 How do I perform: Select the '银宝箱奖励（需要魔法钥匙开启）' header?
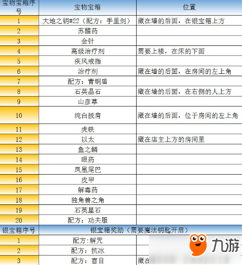pyautogui.click(x=140, y=230)
